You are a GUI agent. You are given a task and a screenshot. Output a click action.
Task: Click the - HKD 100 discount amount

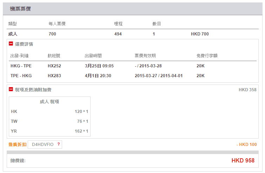click(246, 145)
